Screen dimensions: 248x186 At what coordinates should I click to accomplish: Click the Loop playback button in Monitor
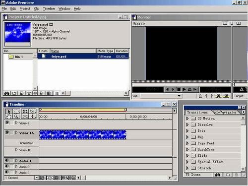pyautogui.click(x=189, y=89)
